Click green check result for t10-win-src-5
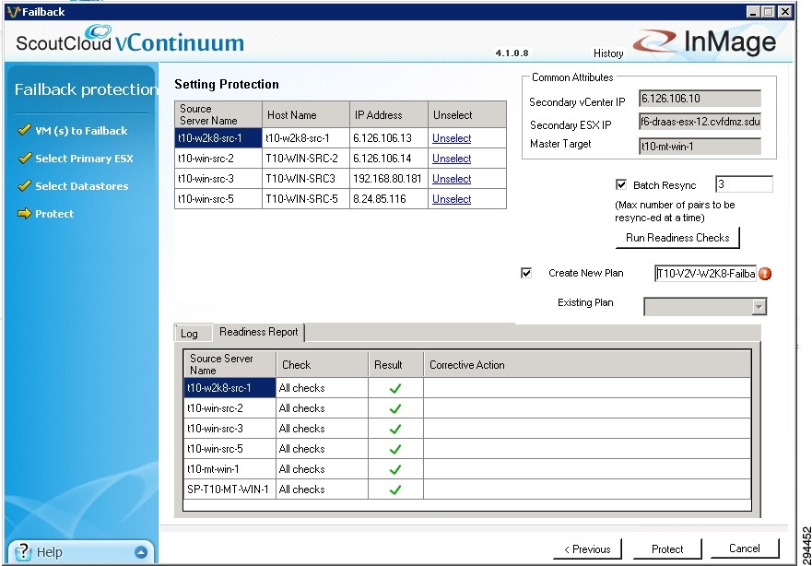812x566 pixels. (x=395, y=449)
